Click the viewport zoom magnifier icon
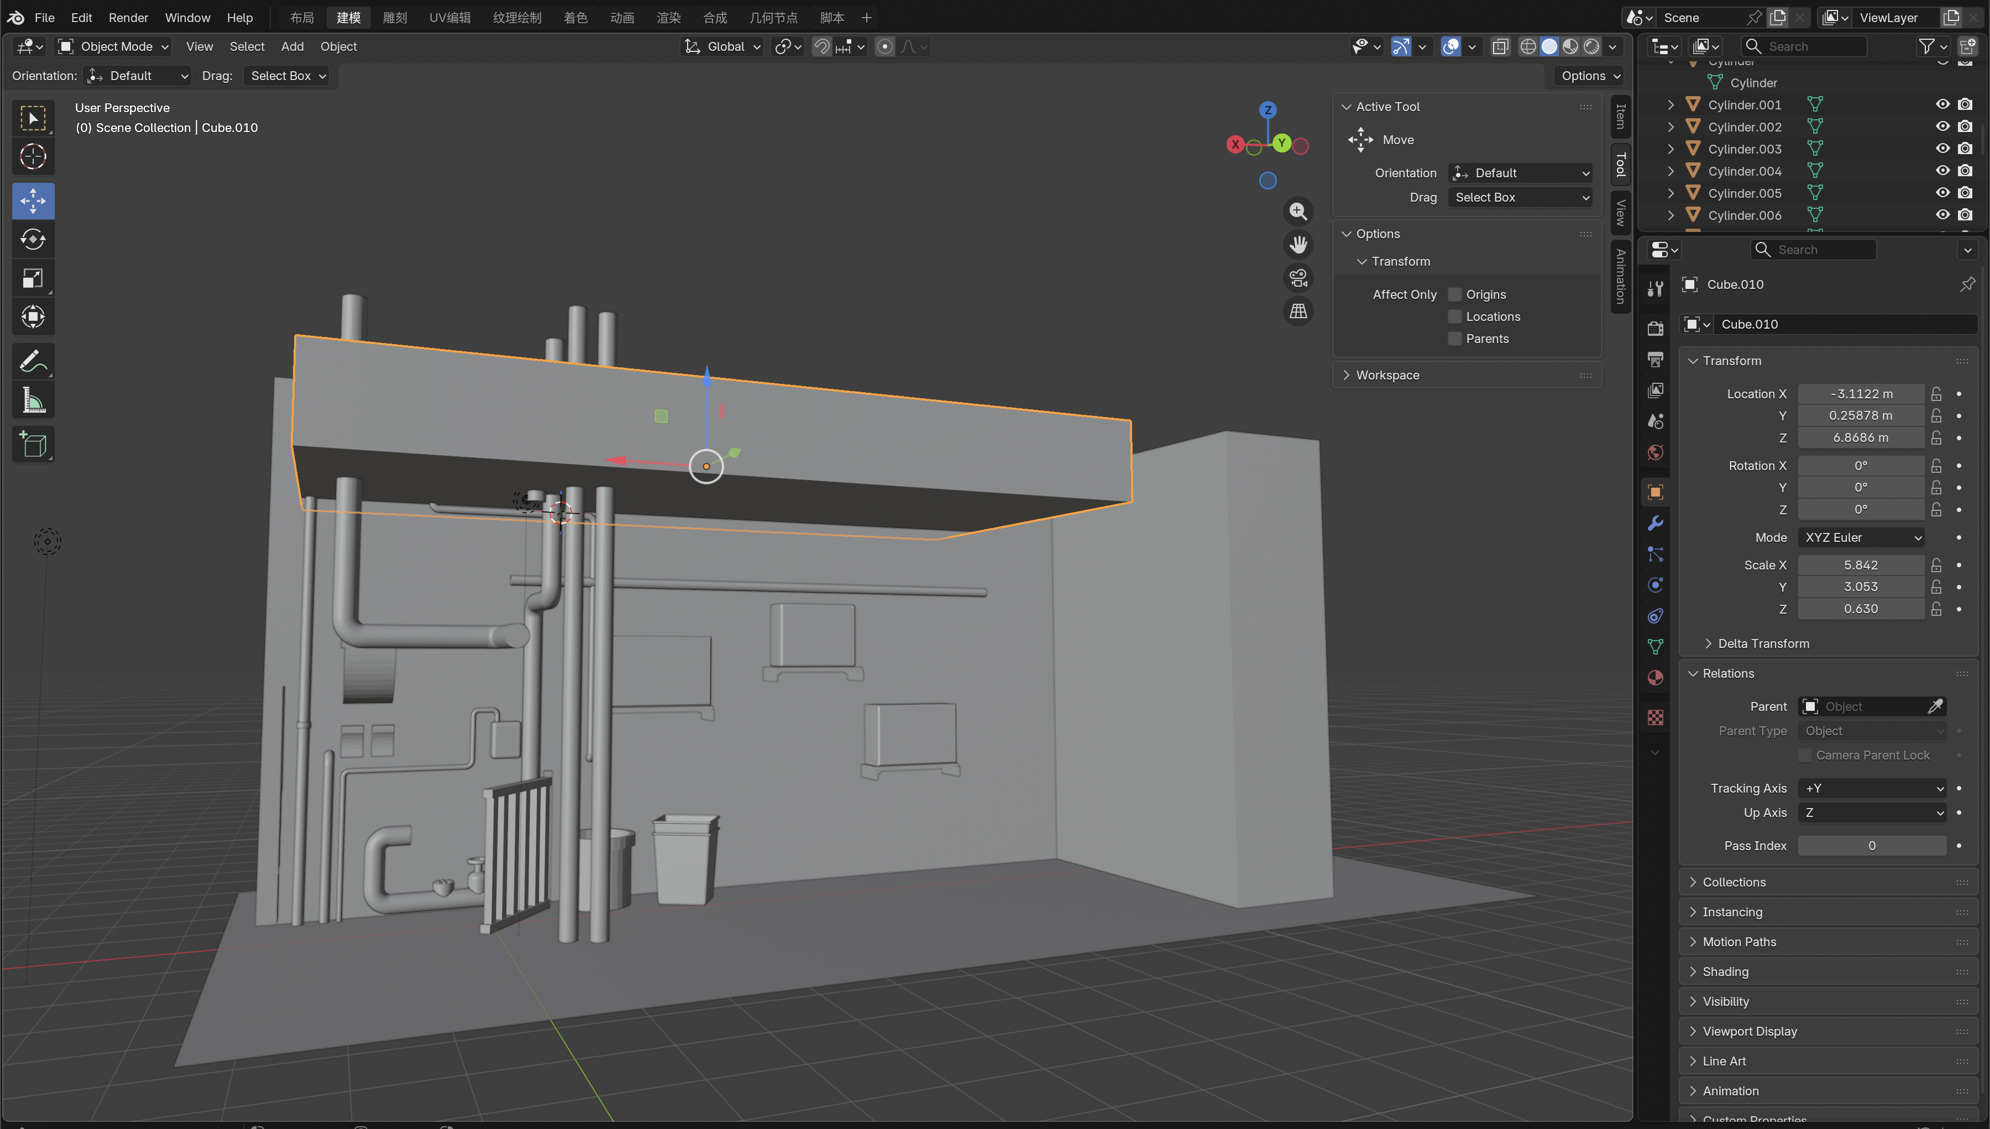 (x=1298, y=211)
